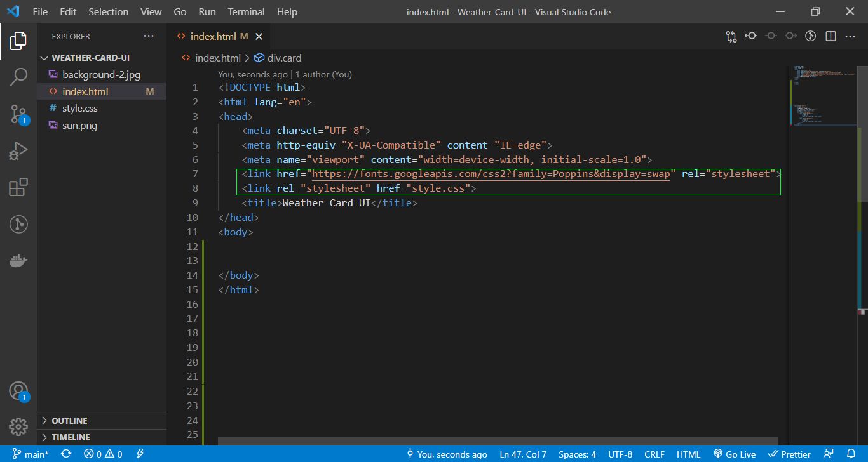
Task: Click GitLens 'You, seconds ago | 1 author' codelens
Action: pyautogui.click(x=285, y=74)
